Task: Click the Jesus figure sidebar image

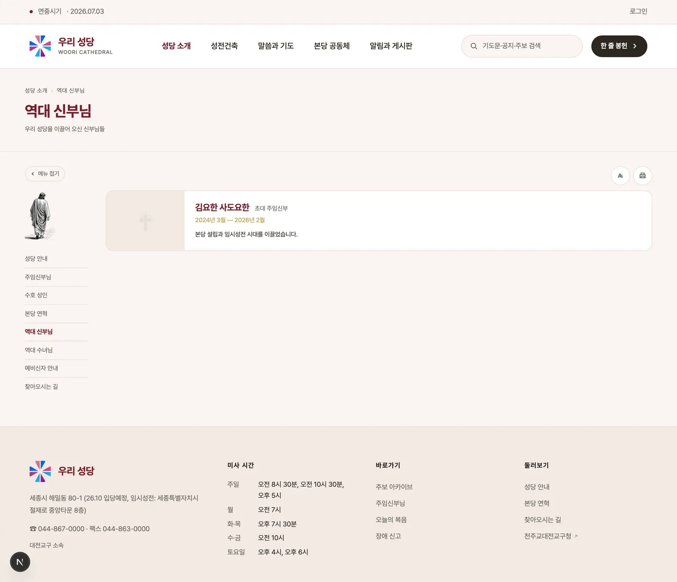Action: tap(40, 216)
